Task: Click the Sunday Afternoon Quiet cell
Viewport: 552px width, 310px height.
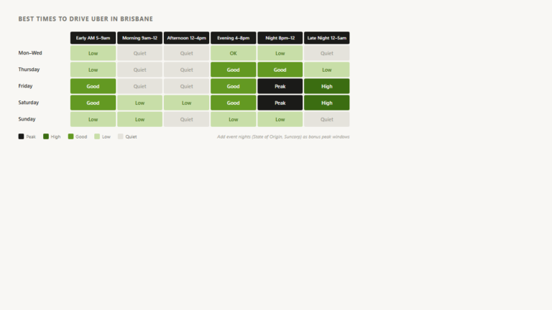Action: [187, 119]
